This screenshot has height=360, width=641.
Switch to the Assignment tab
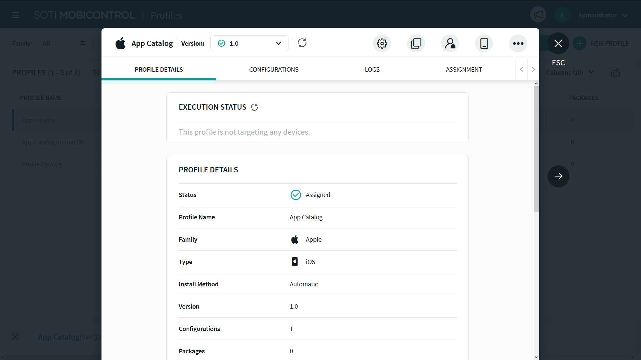tap(464, 69)
